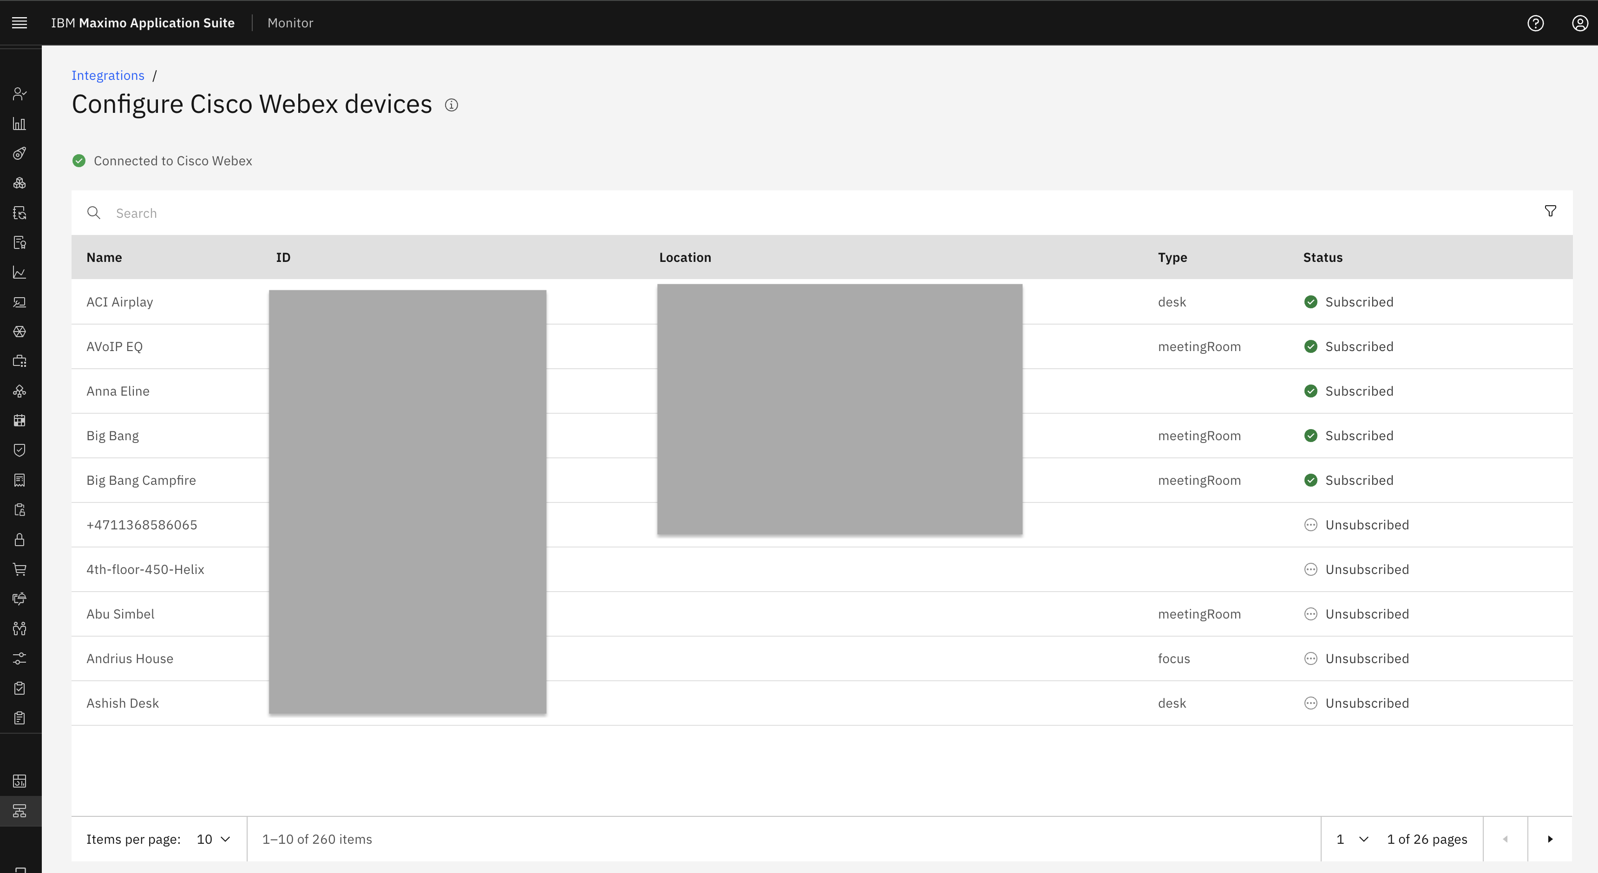Sort by the Location column header
The height and width of the screenshot is (873, 1598).
685,257
